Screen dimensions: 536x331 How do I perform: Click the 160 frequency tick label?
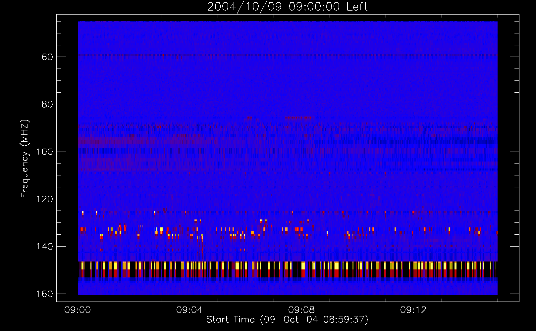(x=44, y=294)
